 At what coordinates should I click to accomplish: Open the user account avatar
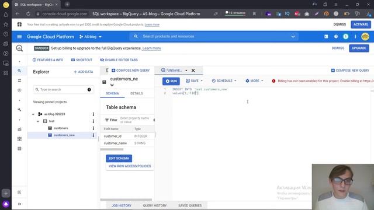(x=365, y=36)
